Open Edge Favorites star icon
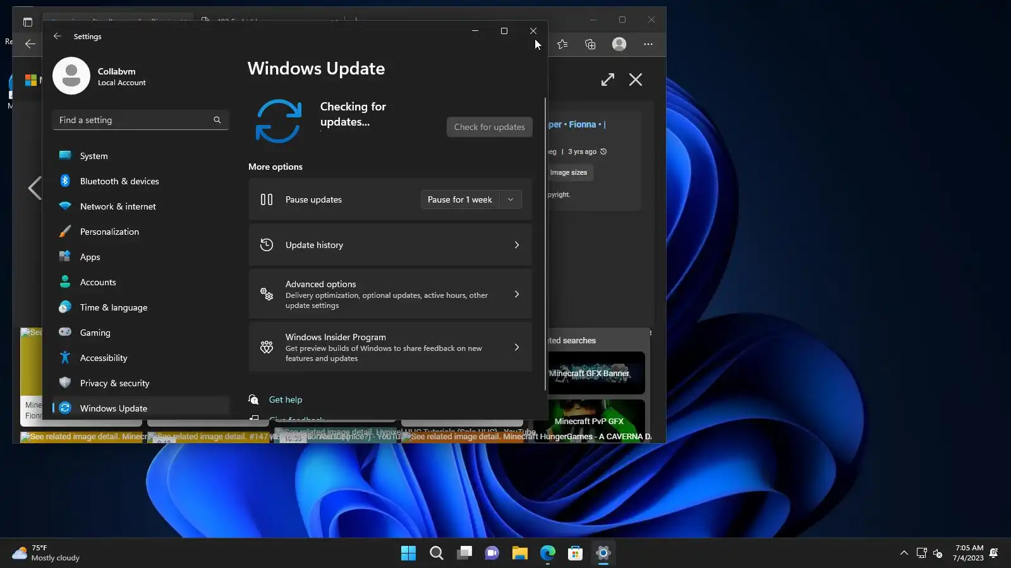 [x=562, y=44]
